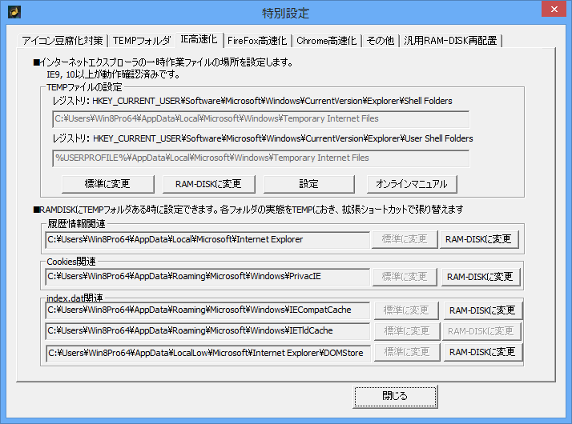Click RAM-DISKに変更 in TEMP file settings
The height and width of the screenshot is (424, 572).
(207, 184)
